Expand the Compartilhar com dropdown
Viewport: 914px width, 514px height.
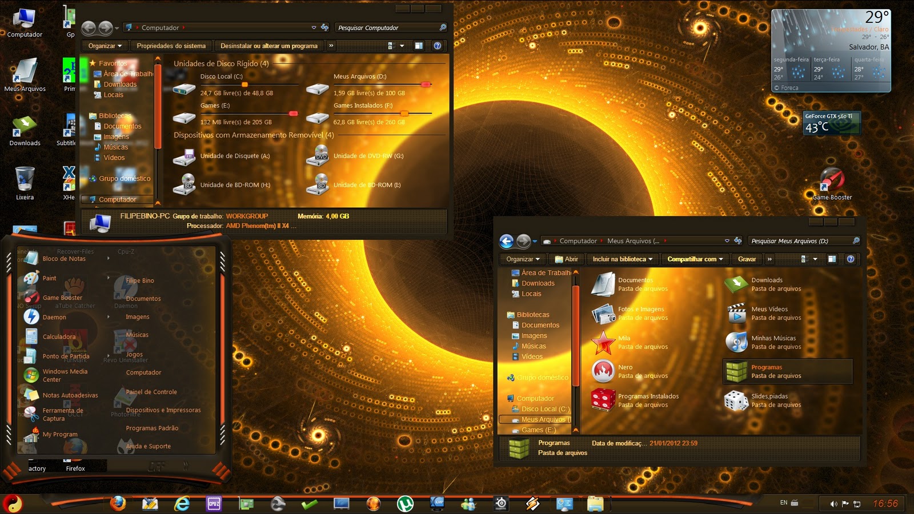point(695,259)
